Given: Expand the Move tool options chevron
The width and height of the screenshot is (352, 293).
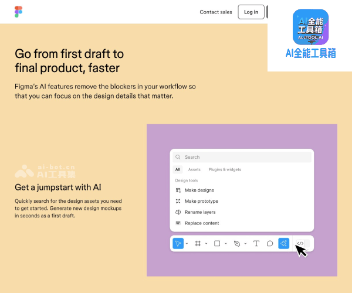Looking at the screenshot, I should tap(187, 243).
